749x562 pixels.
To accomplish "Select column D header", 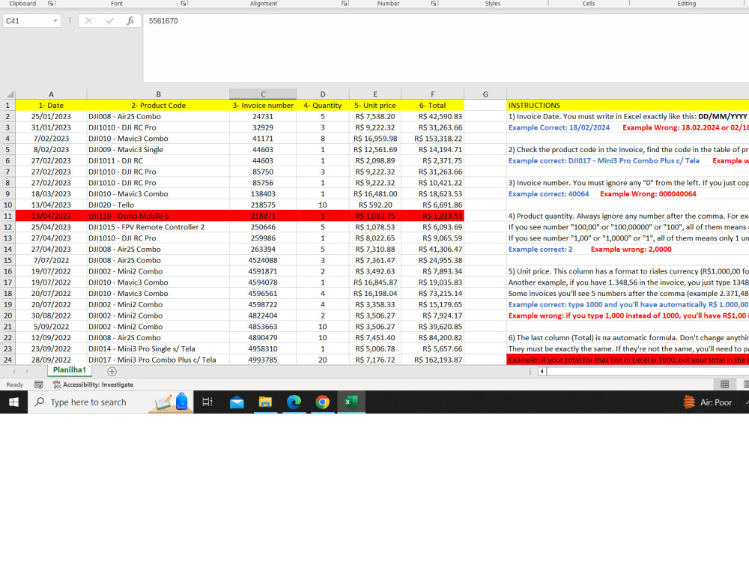I will point(322,94).
